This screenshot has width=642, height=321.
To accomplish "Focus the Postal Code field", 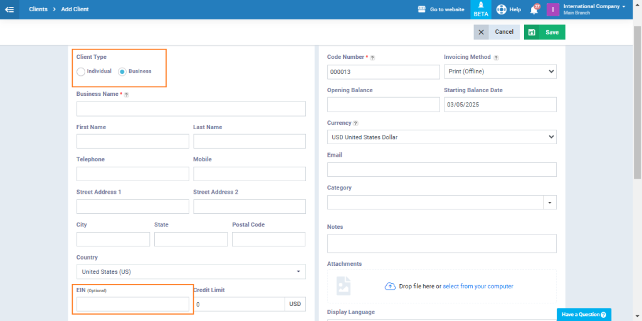I will (268, 239).
